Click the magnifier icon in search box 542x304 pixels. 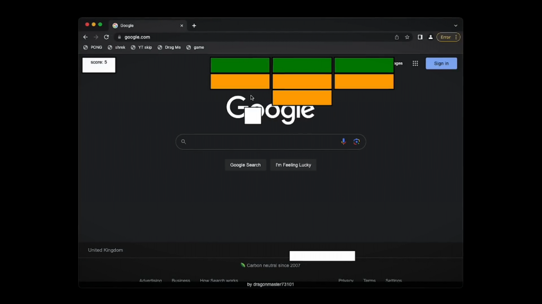tap(184, 141)
